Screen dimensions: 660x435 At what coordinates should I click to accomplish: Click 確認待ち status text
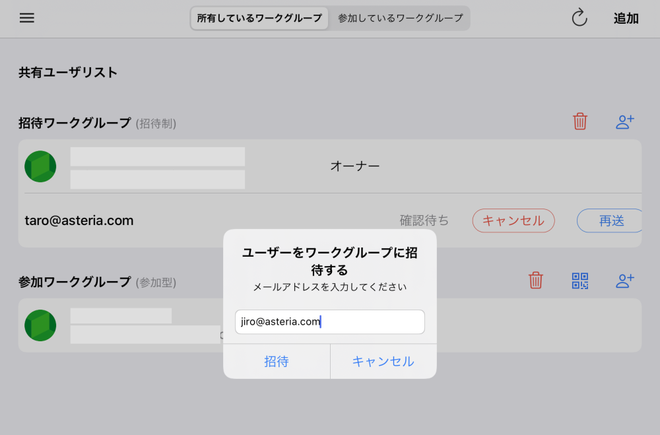pos(424,220)
